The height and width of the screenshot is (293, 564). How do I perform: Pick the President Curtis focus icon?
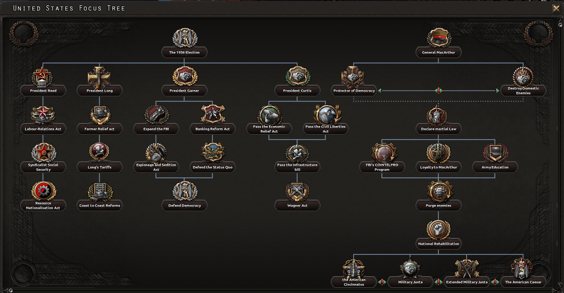[297, 76]
